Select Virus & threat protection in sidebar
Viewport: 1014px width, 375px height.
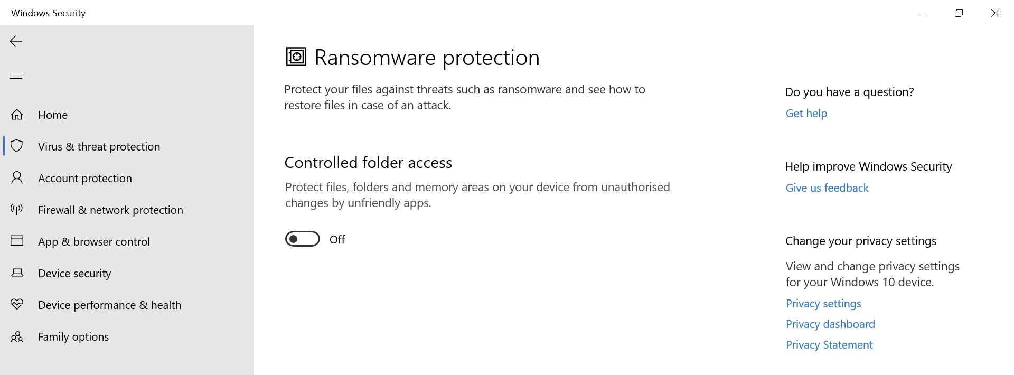(99, 146)
